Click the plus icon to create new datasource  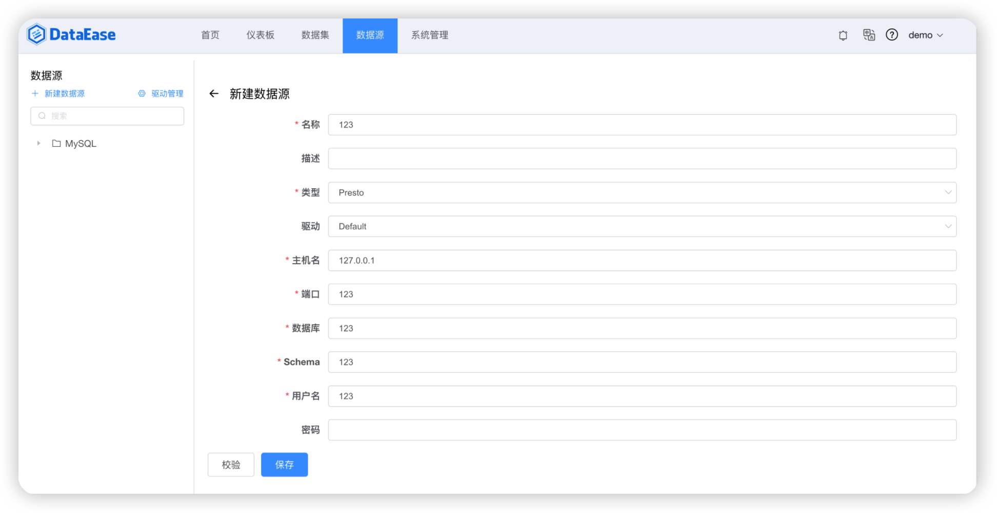click(35, 93)
